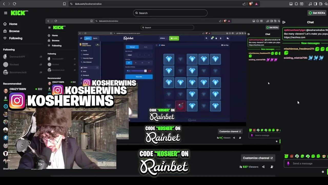Open hamburger menu in nested Kick window
This screenshot has height=185, width=328.
click(49, 27)
